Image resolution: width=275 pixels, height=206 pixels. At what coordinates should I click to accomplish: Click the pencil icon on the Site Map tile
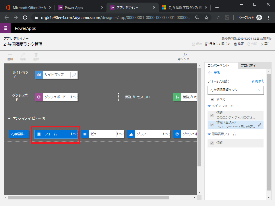(74, 75)
